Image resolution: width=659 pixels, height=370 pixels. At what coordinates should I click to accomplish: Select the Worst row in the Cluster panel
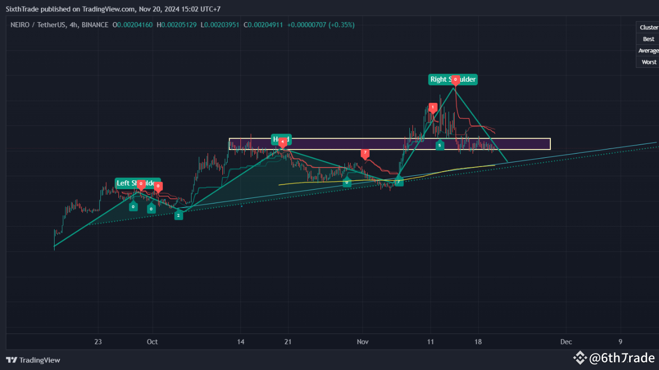(x=648, y=62)
